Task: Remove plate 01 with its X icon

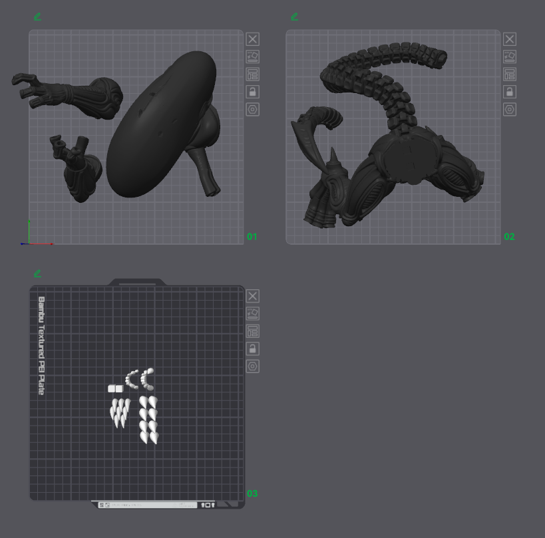Action: pyautogui.click(x=252, y=39)
